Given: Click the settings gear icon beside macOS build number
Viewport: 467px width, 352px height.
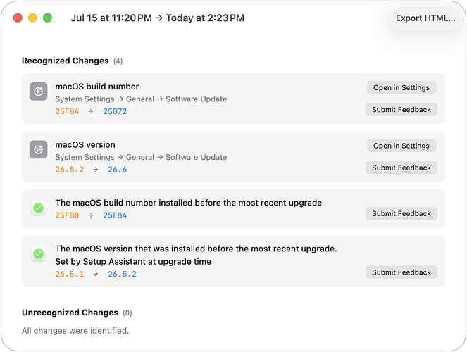Looking at the screenshot, I should click(x=39, y=92).
